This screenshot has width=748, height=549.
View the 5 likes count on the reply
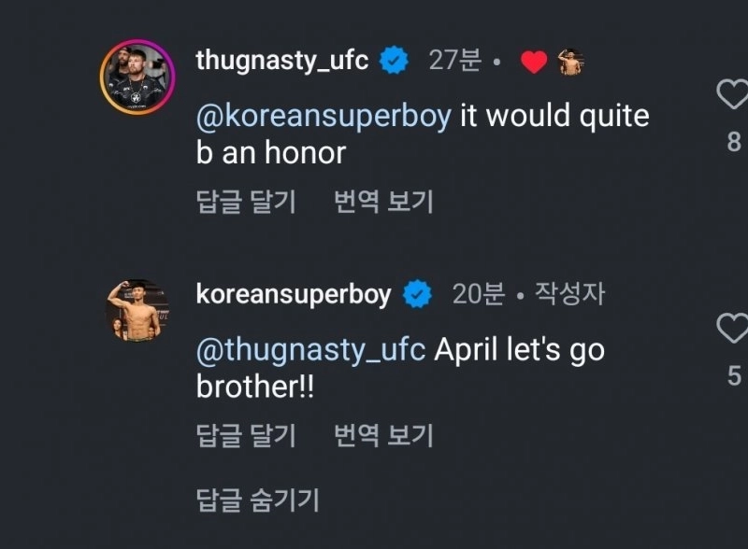[734, 375]
